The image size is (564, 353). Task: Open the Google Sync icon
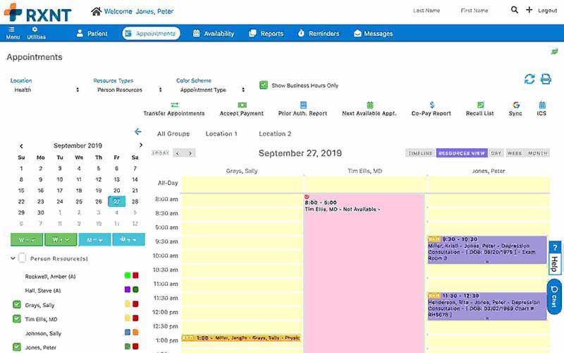pyautogui.click(x=516, y=104)
